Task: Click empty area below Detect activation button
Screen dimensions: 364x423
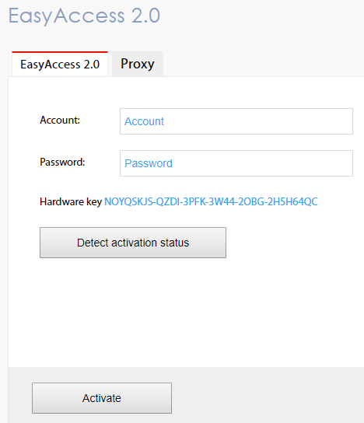Action: click(186, 310)
